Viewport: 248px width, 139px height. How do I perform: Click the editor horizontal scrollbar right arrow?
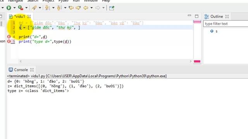(x=191, y=61)
